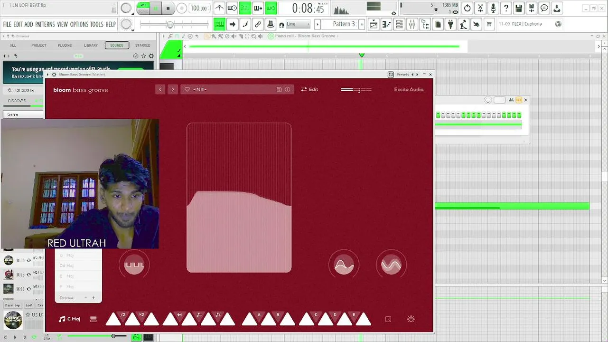Click the tempo field showing 100.000

click(x=198, y=9)
